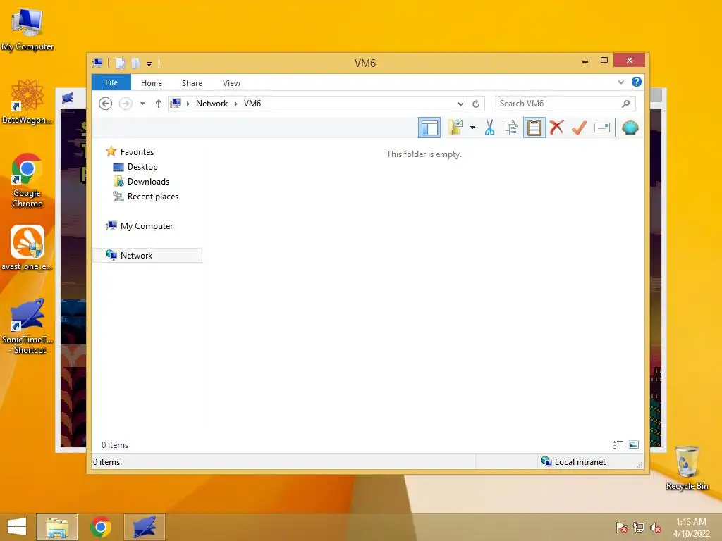Switch to Details view icon
Image resolution: width=722 pixels, height=541 pixels.
(618, 444)
